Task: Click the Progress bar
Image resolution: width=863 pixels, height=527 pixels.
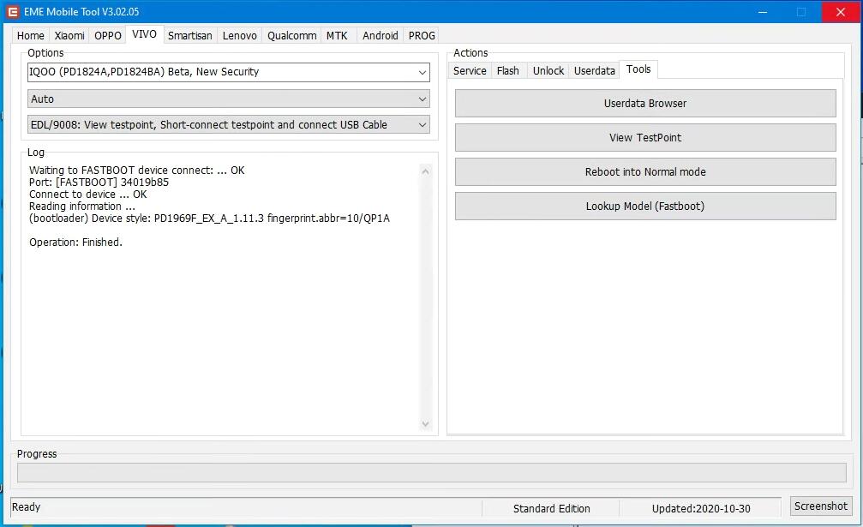Action: click(432, 472)
